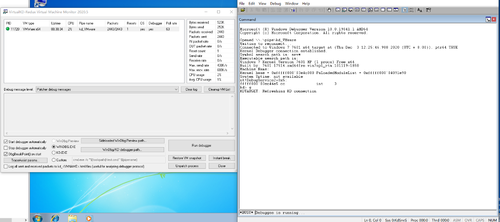Select the KD.EXE radio button

(x=53, y=153)
